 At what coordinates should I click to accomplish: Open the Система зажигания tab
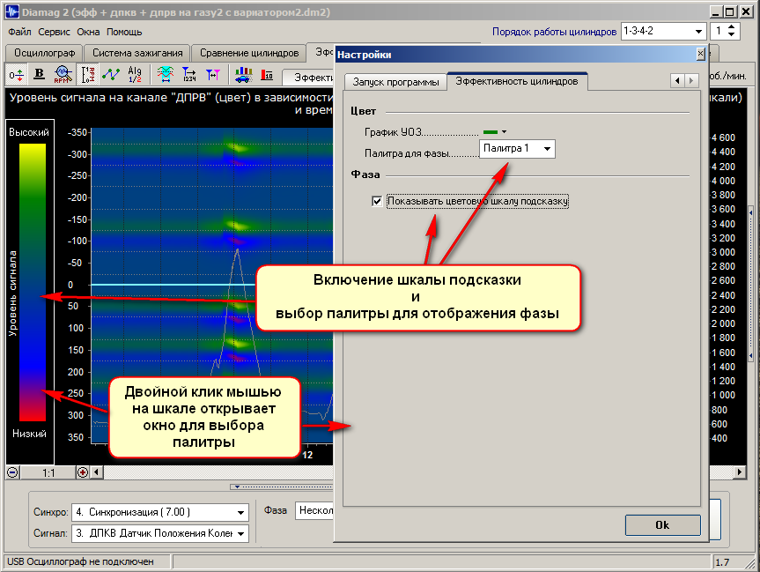pos(137,53)
